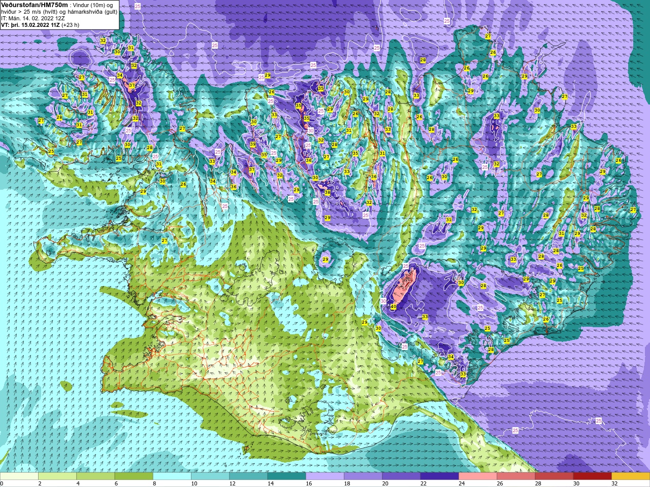Pick the 18–20 m/s legend color swatch
This screenshot has height=487, width=650.
click(x=363, y=476)
